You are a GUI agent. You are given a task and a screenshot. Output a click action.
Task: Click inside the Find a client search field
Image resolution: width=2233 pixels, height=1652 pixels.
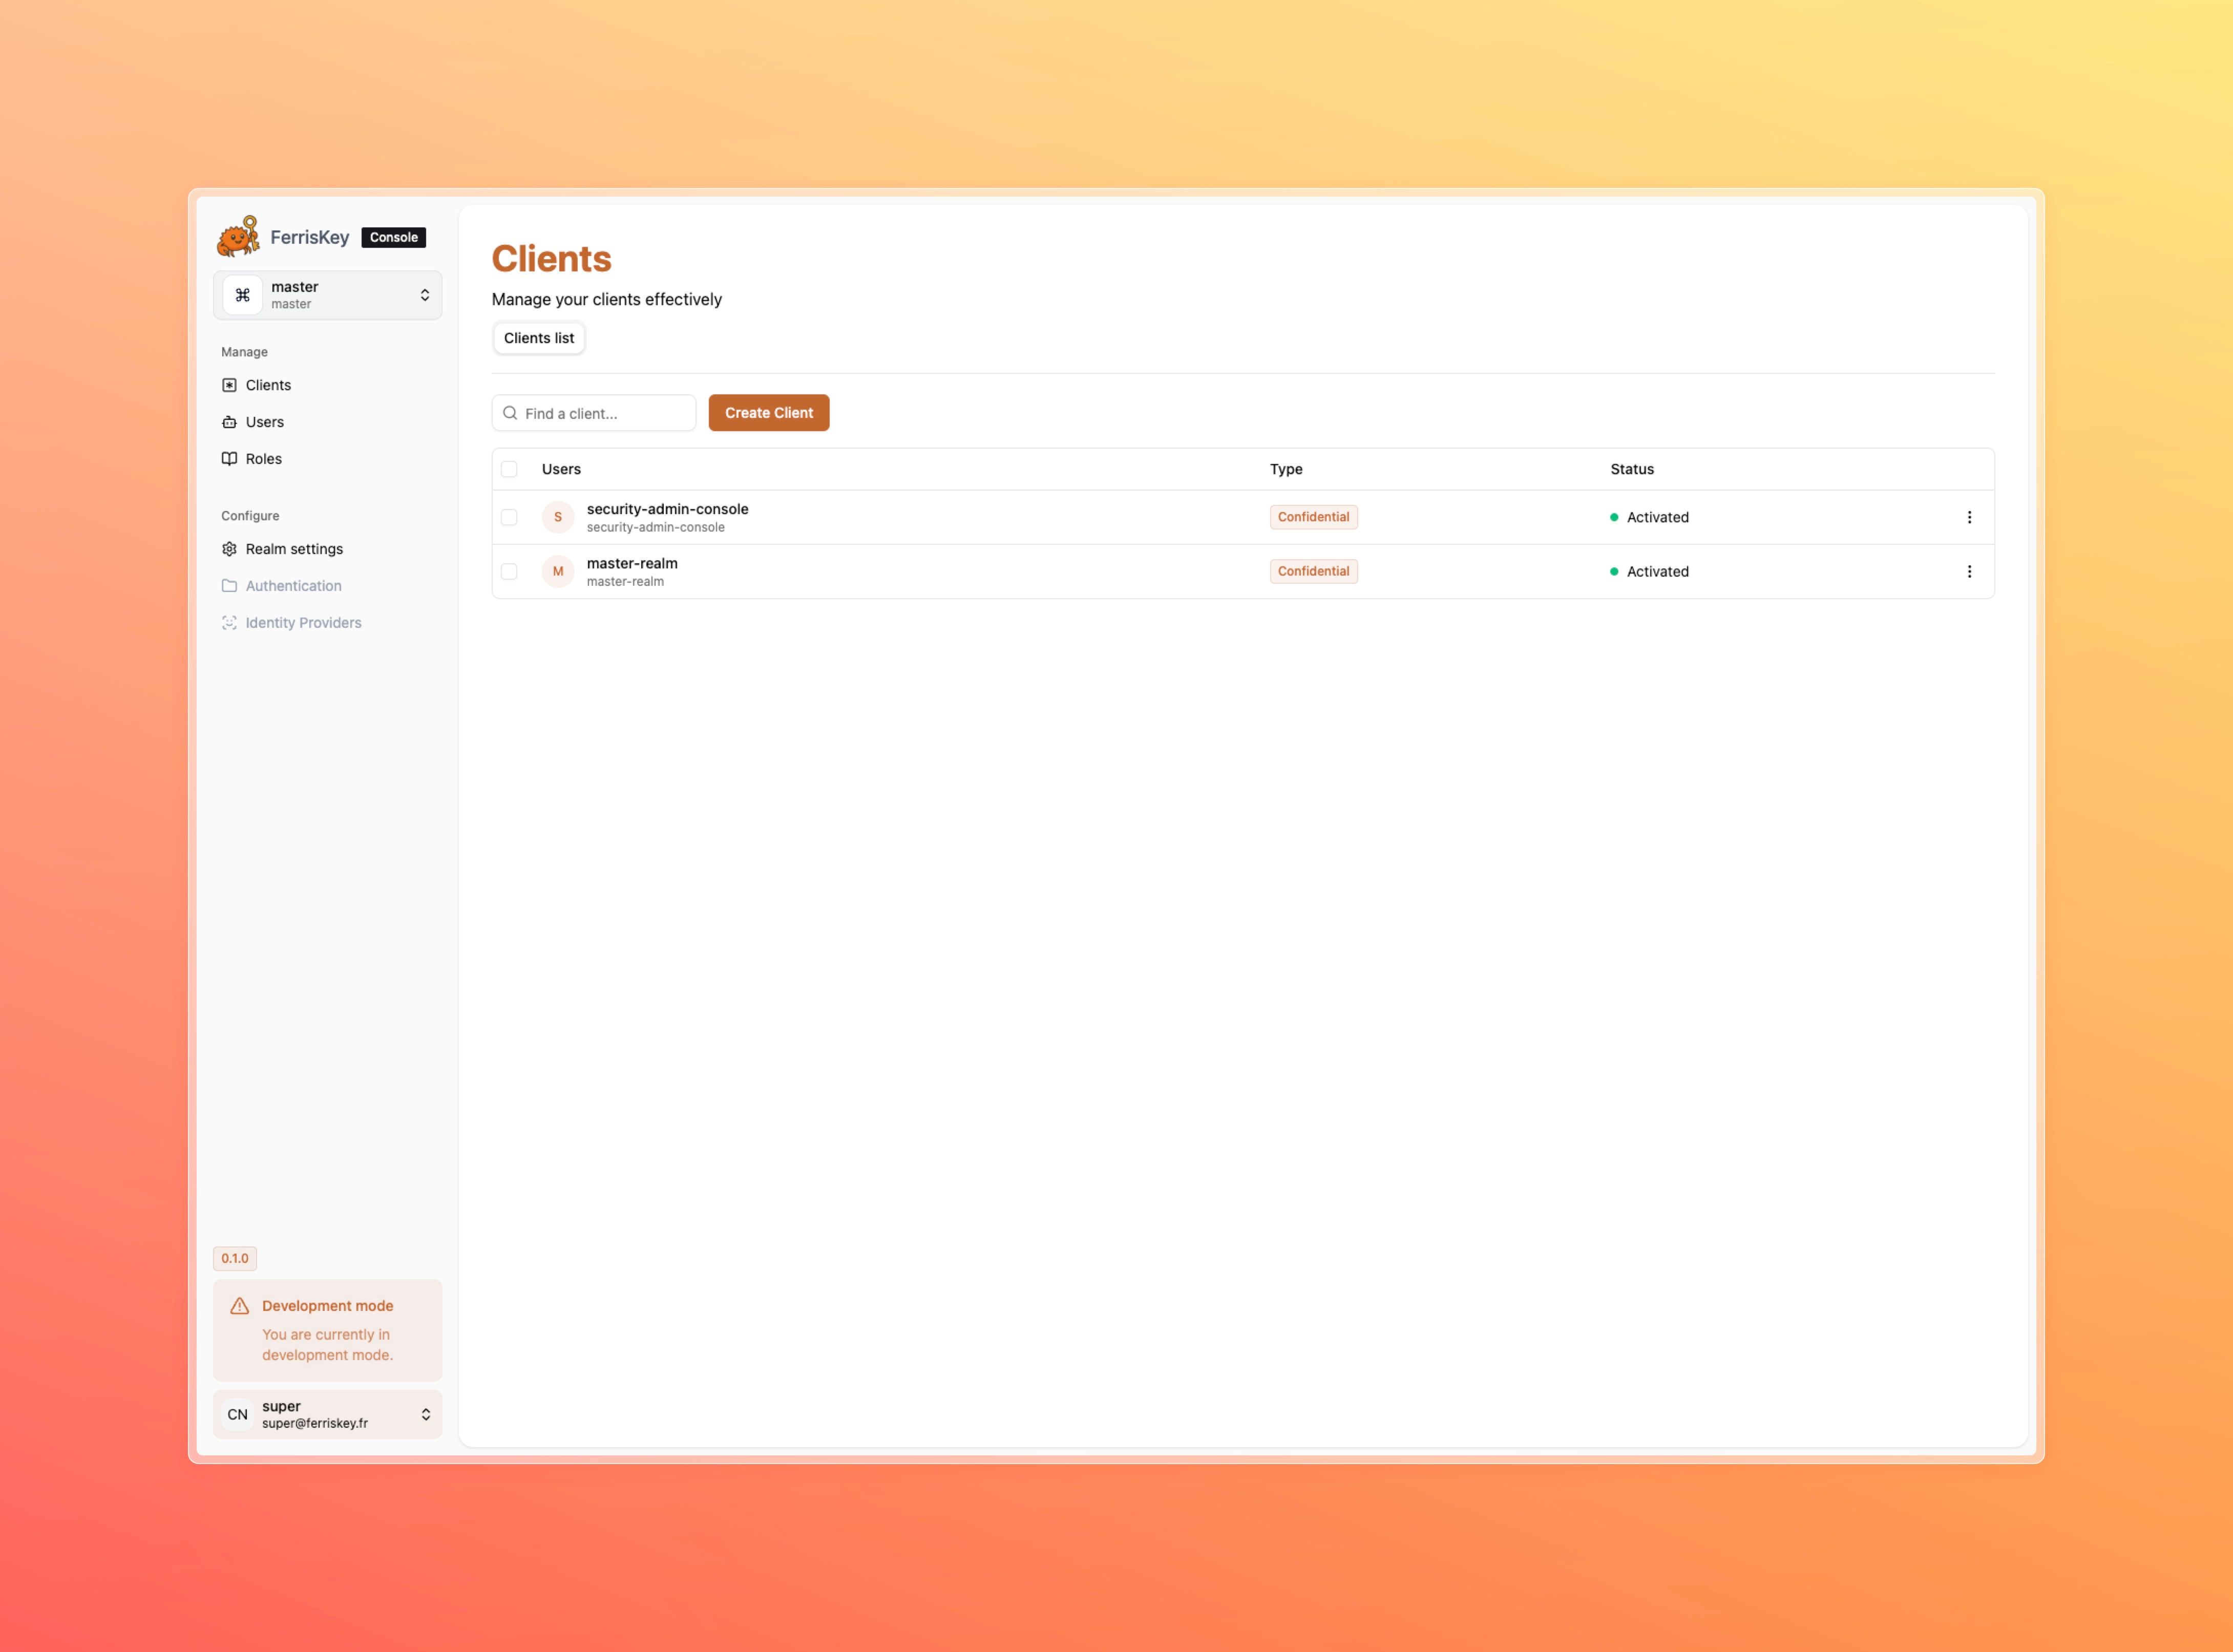(x=600, y=413)
